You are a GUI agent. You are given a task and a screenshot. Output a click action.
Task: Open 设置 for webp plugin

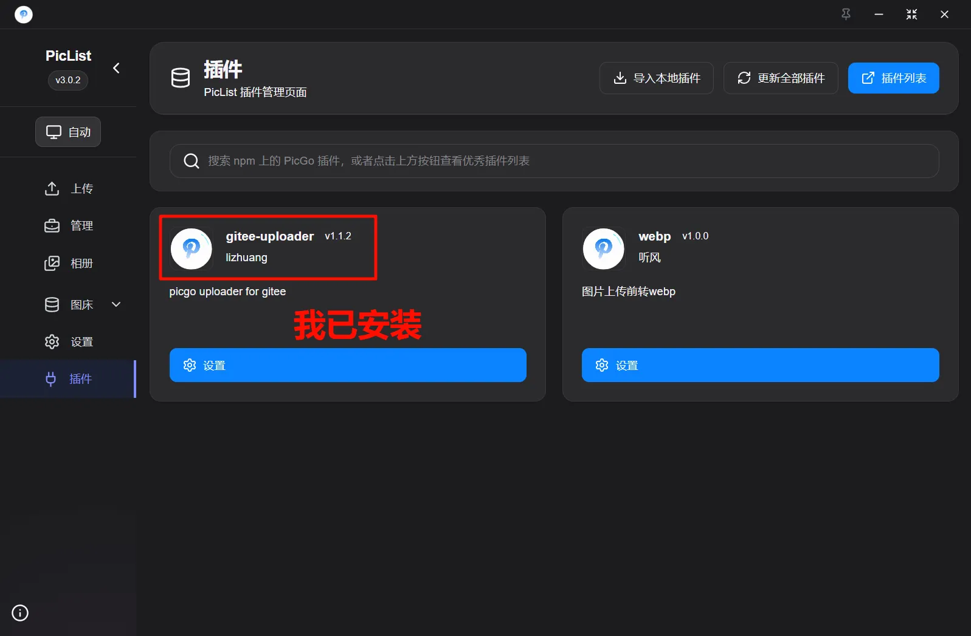761,365
